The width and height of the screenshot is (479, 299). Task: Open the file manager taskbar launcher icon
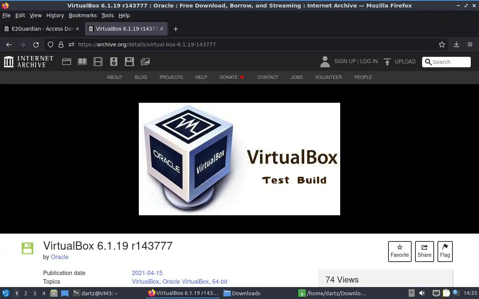[x=54, y=293]
